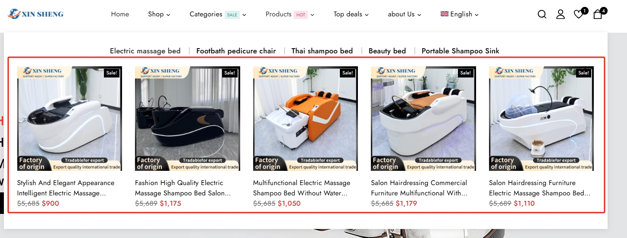This screenshot has width=627, height=238.
Task: Open the about Us menu
Action: [x=404, y=14]
